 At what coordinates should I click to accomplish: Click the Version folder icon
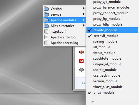tap(46, 9)
